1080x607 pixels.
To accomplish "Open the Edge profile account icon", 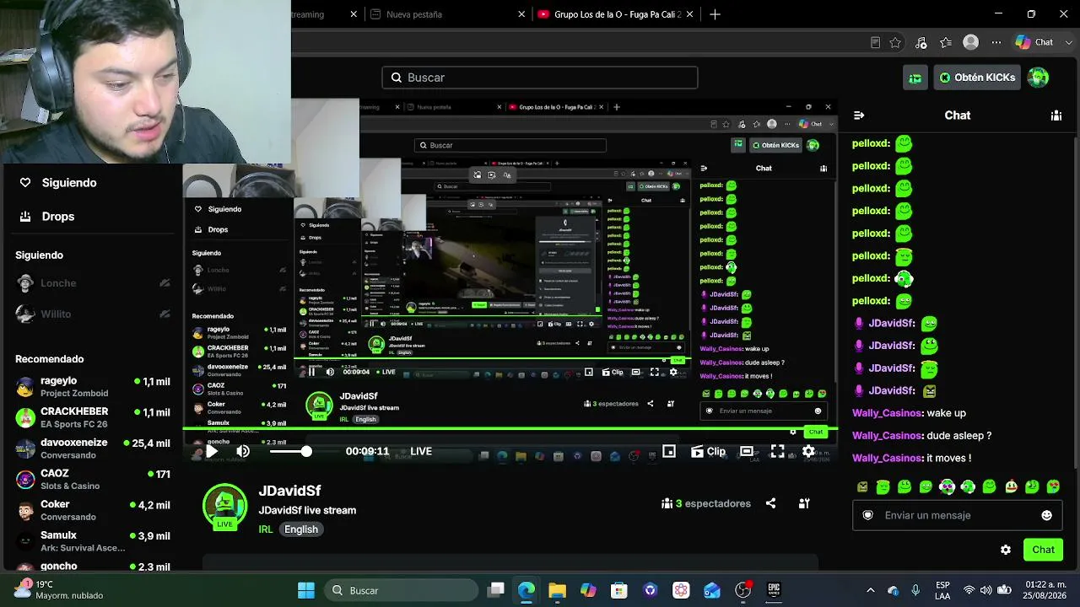I will click(x=971, y=42).
